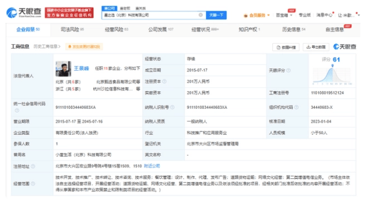Screen dimensions: 368x201
Task: Click the 导出数据 export button
Action: [x=316, y=47]
